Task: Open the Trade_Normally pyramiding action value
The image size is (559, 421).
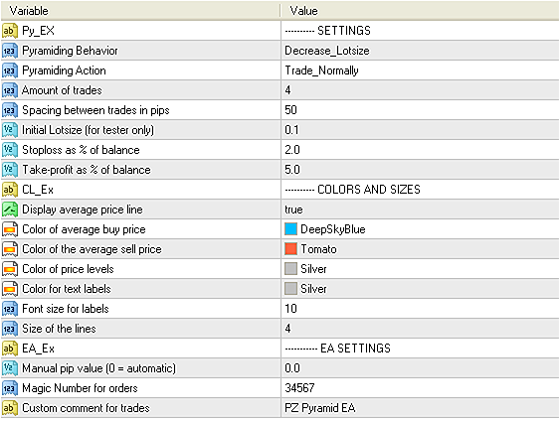Action: [x=420, y=70]
